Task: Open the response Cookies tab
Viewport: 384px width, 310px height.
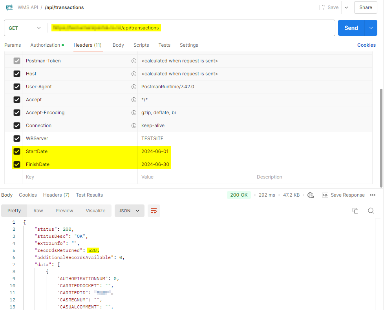Action: (x=27, y=195)
